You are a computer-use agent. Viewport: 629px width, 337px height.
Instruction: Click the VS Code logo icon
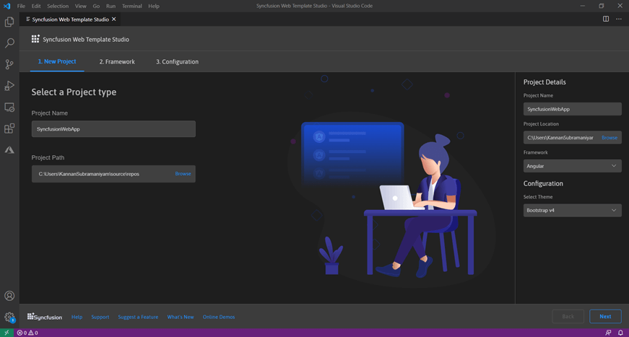click(6, 6)
